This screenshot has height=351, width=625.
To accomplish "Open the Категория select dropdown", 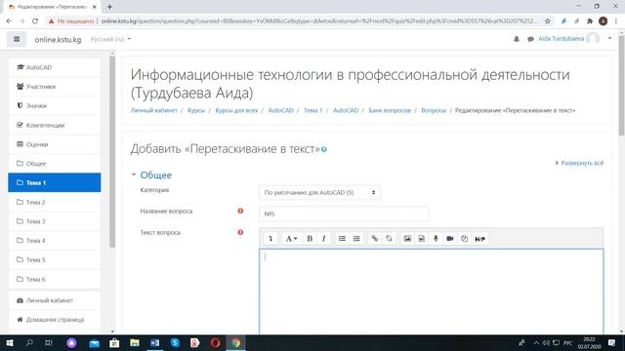I will click(x=319, y=193).
